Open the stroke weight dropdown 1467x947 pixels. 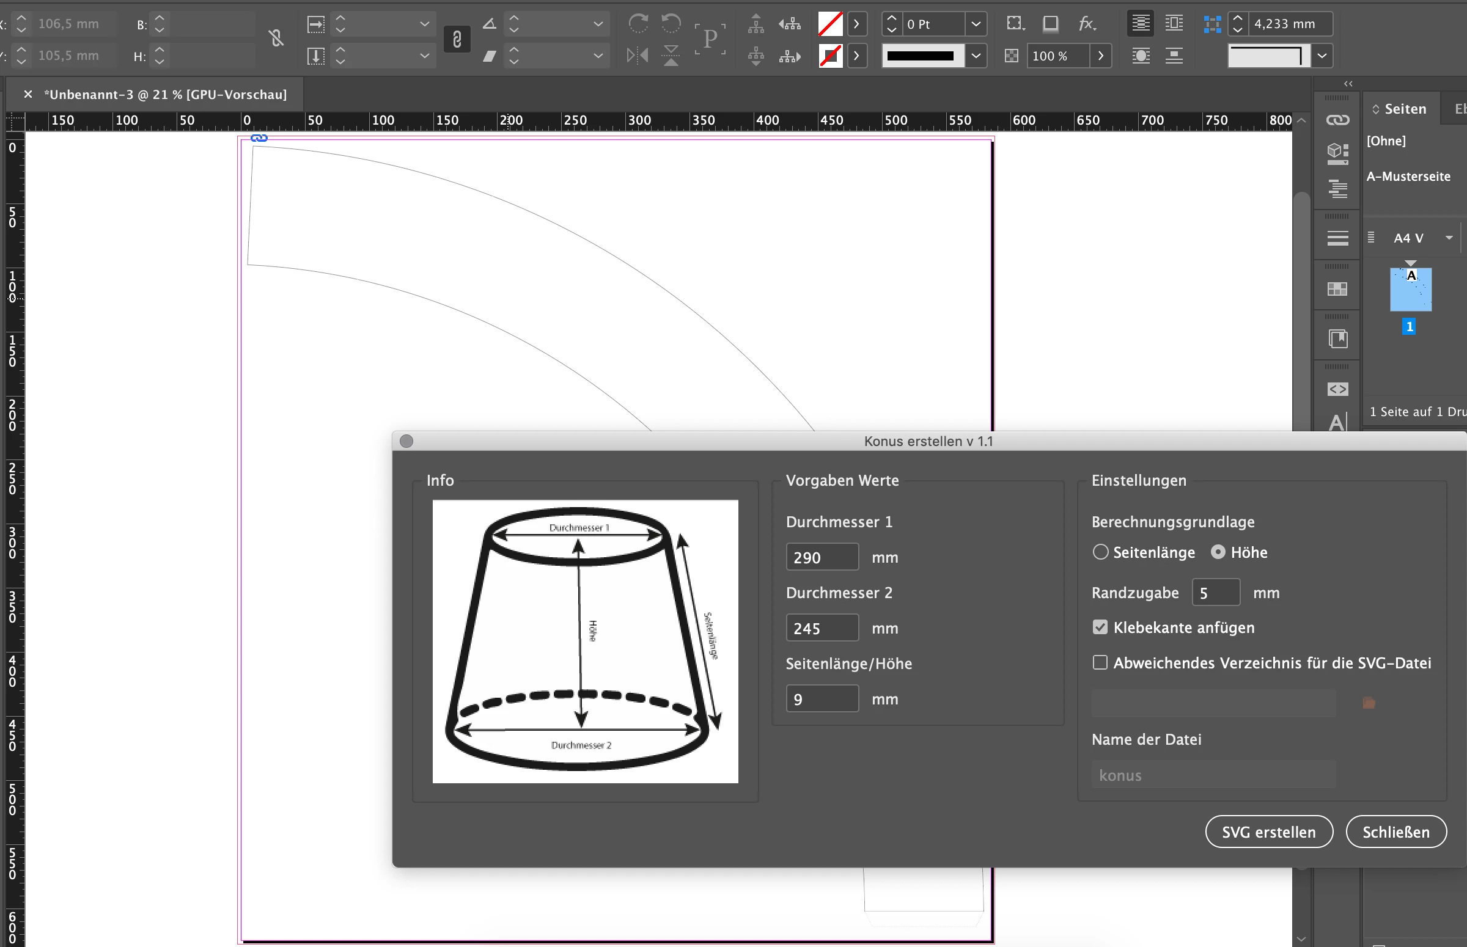[x=976, y=24]
